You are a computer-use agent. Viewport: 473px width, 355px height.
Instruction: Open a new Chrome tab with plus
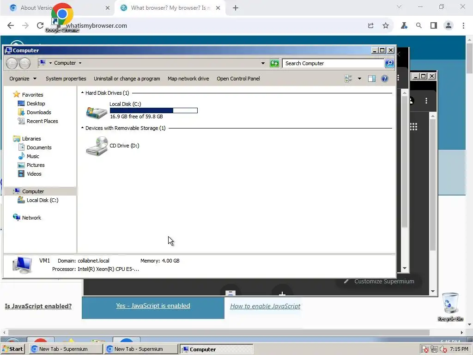(x=236, y=8)
